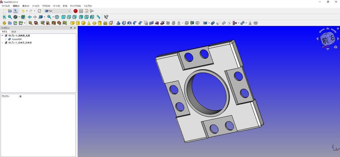The width and height of the screenshot is (340, 157).
Task: Click the Fit all view icon
Action: coord(5,17)
